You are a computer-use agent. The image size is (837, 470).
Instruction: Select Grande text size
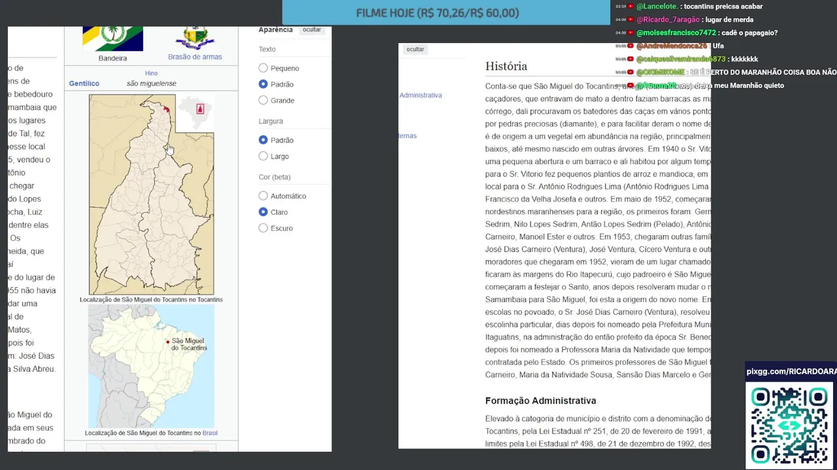pyautogui.click(x=263, y=101)
